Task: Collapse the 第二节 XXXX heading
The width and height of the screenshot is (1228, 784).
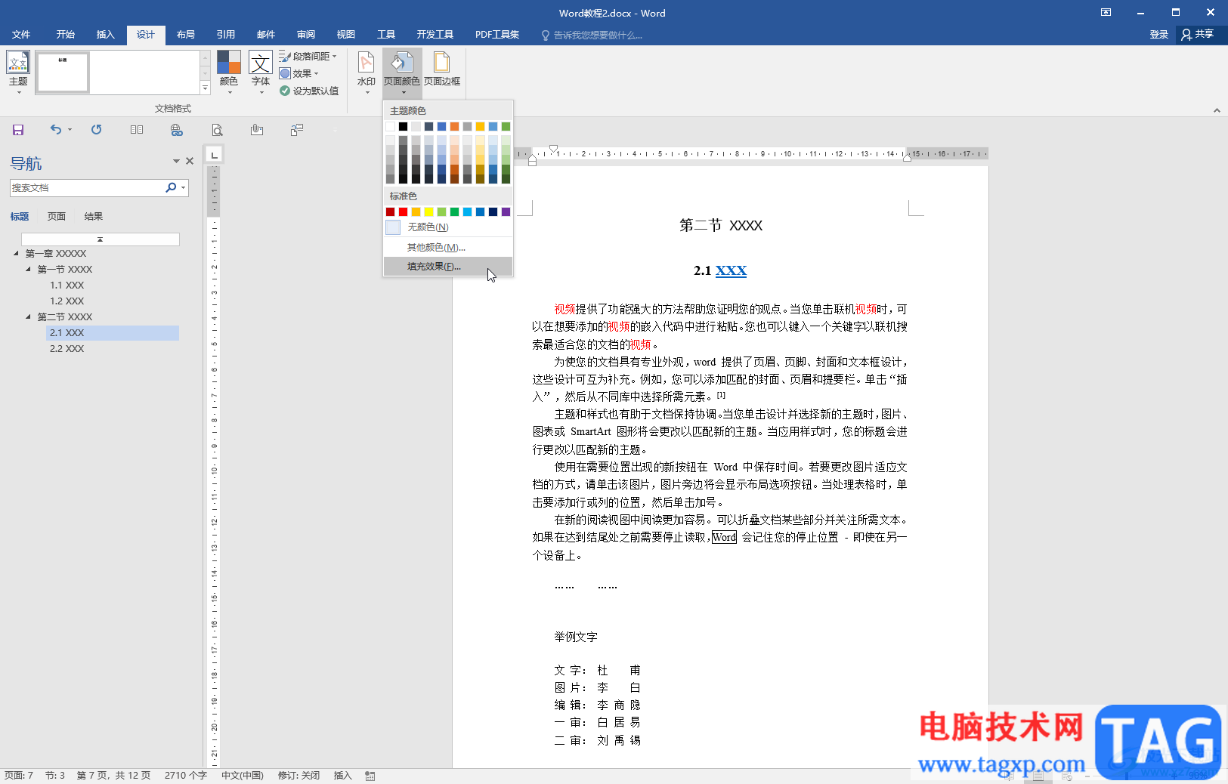Action: click(x=29, y=316)
